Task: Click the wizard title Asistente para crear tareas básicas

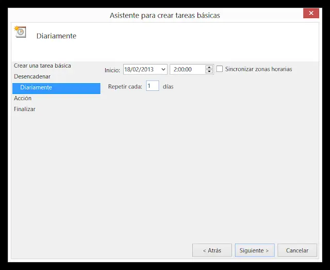Action: [x=165, y=15]
